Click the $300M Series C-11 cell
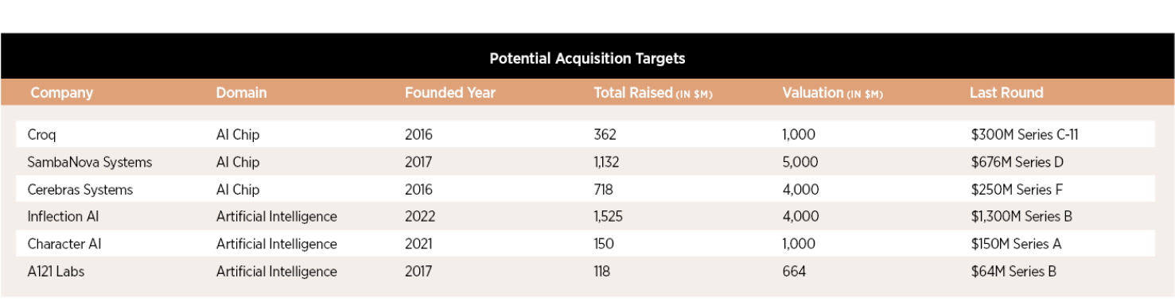Image resolution: width=1175 pixels, height=305 pixels. tap(1025, 135)
